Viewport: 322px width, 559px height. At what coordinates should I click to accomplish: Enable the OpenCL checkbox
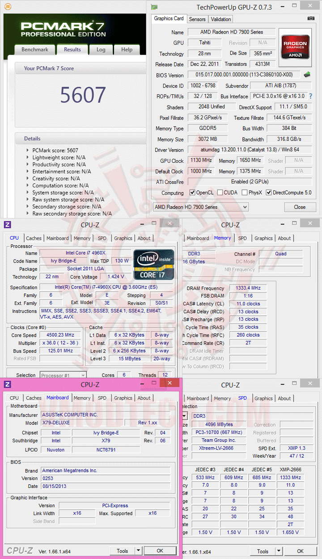[x=192, y=193]
